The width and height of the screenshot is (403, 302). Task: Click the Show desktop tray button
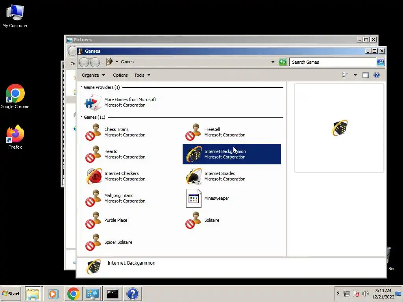(x=399, y=293)
